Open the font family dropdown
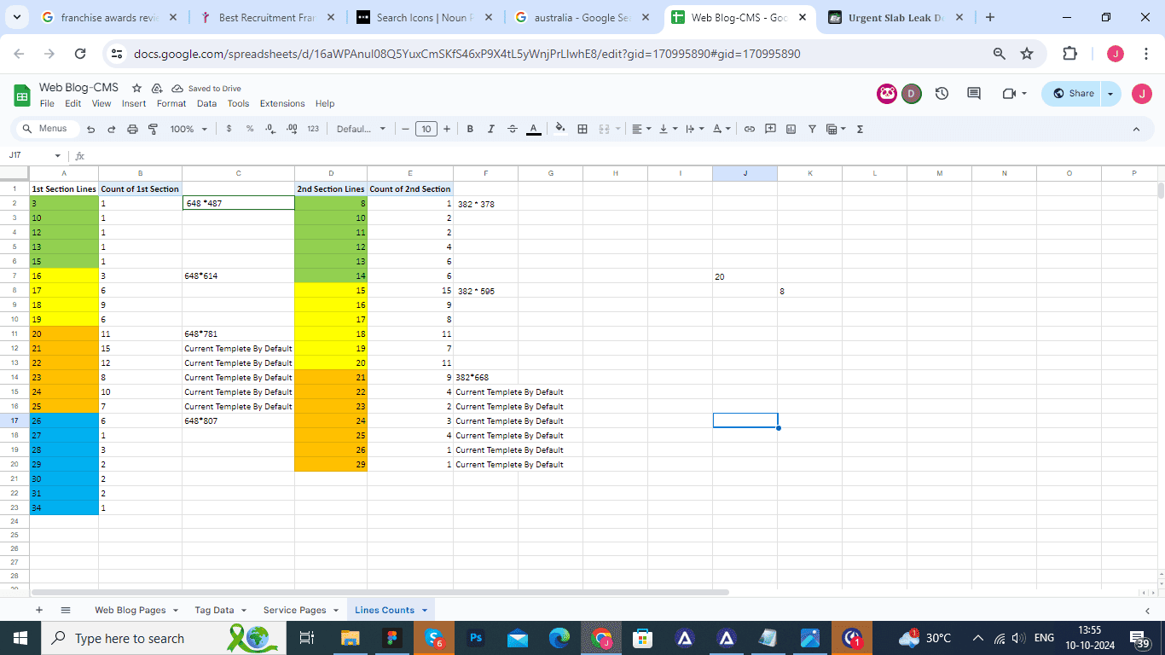Screen dimensions: 1165x655 point(361,129)
